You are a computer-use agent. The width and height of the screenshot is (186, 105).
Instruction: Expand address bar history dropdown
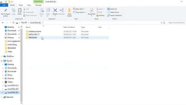(161, 23)
